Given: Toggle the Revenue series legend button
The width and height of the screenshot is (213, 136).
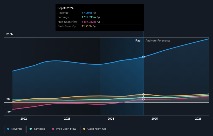Looking at the screenshot, I should 15,129.
